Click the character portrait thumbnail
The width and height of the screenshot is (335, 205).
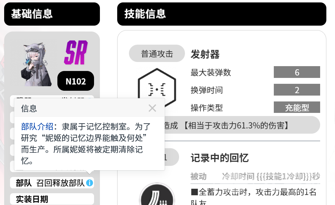[x=36, y=64]
